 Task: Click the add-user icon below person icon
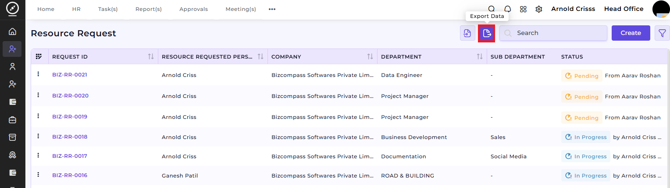[12, 84]
